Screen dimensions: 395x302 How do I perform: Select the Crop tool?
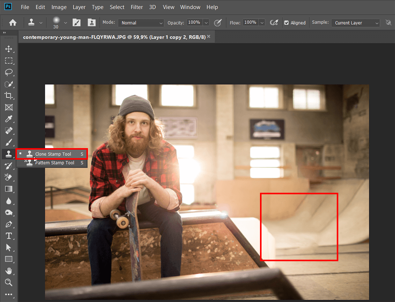tap(8, 96)
